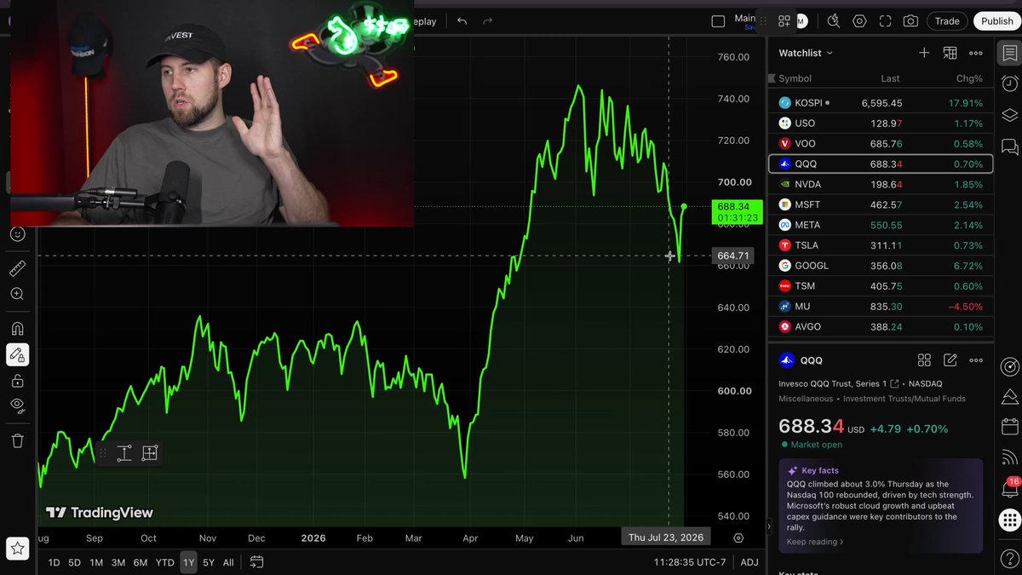This screenshot has width=1022, height=575.
Task: Toggle stay in drawing mode pencil-lock
Action: (17, 354)
